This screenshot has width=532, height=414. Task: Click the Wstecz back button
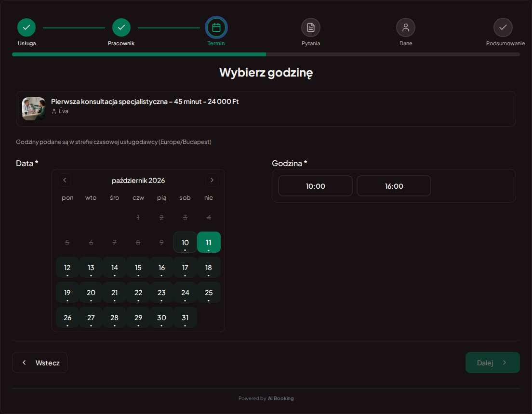[40, 362]
